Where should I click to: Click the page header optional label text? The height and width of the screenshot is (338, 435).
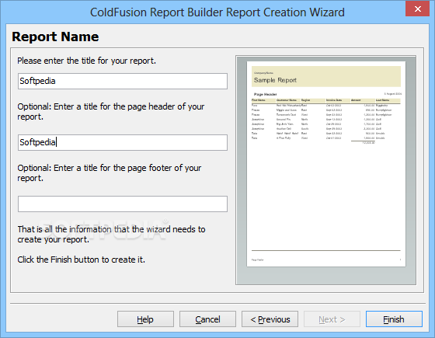111,111
